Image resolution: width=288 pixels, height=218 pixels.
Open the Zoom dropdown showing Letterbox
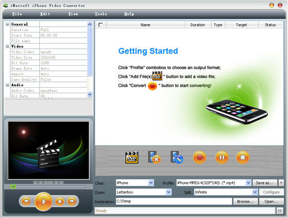click(x=168, y=192)
